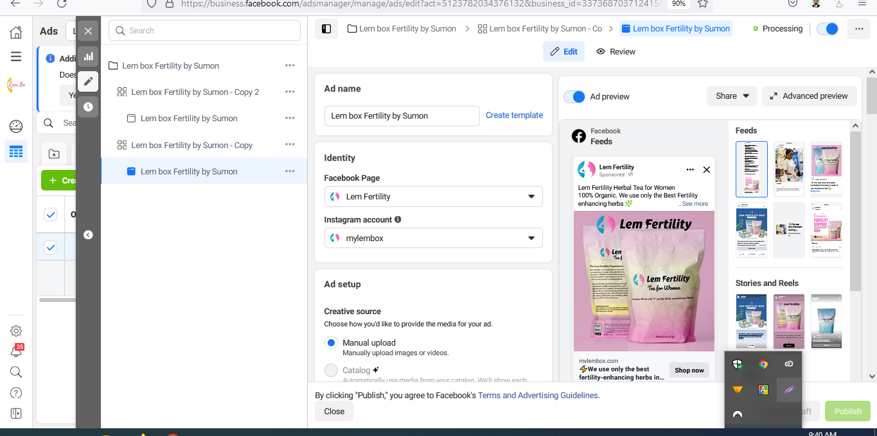
Task: Click the Ad name input field
Action: tap(402, 116)
